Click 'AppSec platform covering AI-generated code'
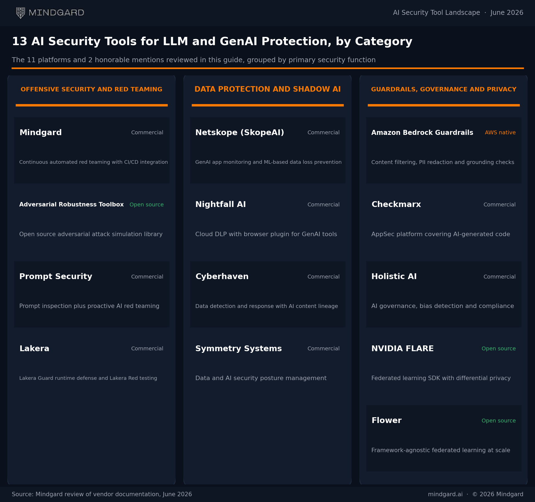Screen dimensions: 535x502 pos(441,234)
